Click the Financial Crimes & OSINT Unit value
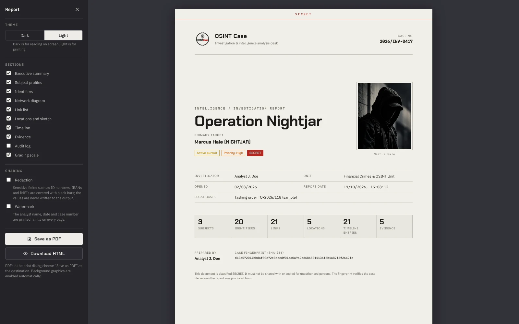This screenshot has width=519, height=324. [369, 176]
